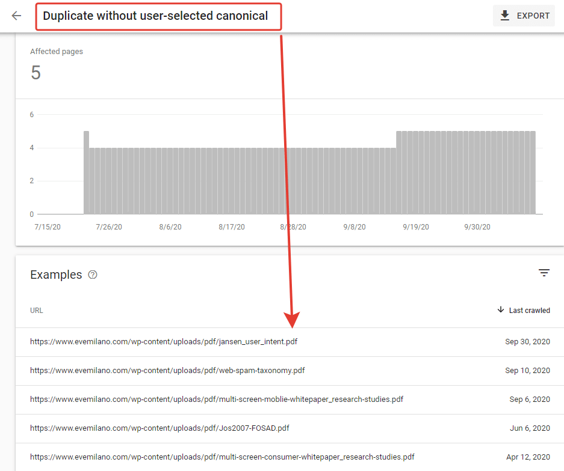
Task: Click the 8/17/20 date label on chart
Action: tap(232, 227)
